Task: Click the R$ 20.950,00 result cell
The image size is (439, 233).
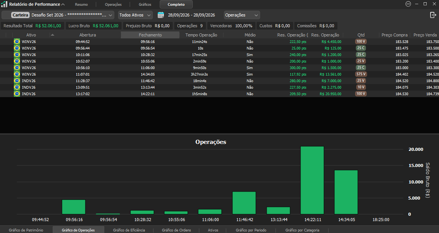Action: [x=331, y=94]
